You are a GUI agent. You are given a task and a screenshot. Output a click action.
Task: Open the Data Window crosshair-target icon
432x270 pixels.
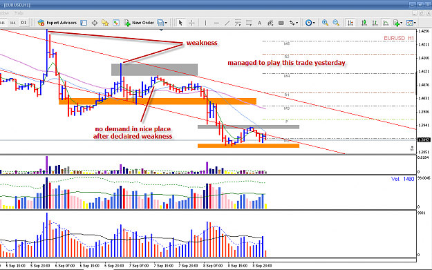[95, 23]
